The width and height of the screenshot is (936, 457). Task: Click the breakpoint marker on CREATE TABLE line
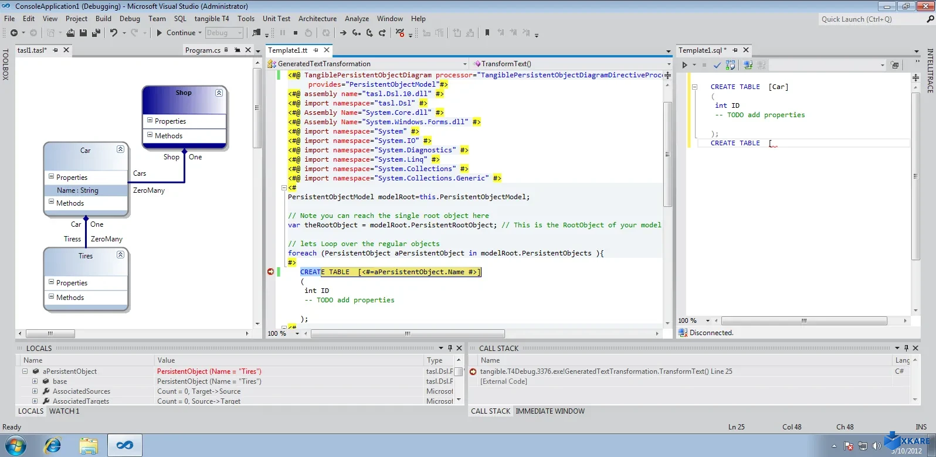pyautogui.click(x=270, y=272)
